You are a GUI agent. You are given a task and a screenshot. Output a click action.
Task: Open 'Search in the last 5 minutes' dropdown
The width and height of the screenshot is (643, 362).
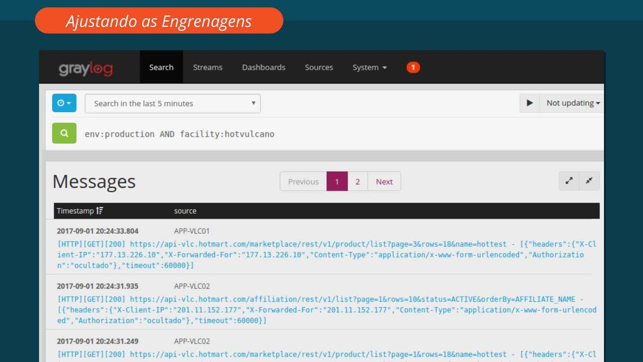(173, 103)
